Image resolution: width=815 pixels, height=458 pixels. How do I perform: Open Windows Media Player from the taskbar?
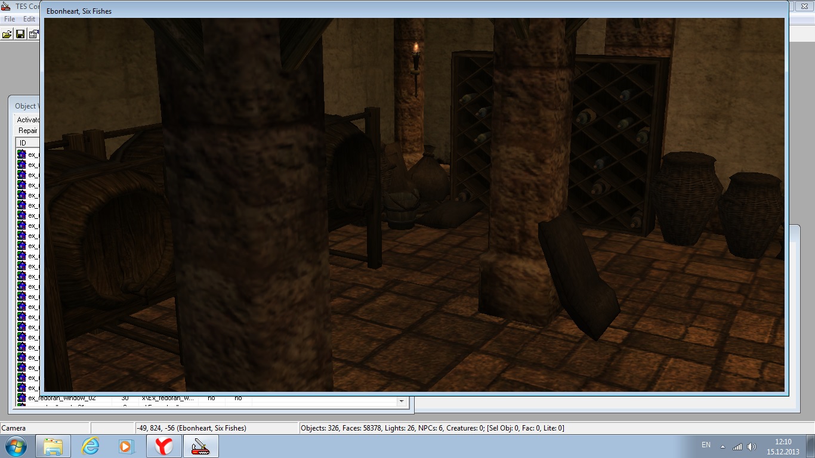point(126,446)
